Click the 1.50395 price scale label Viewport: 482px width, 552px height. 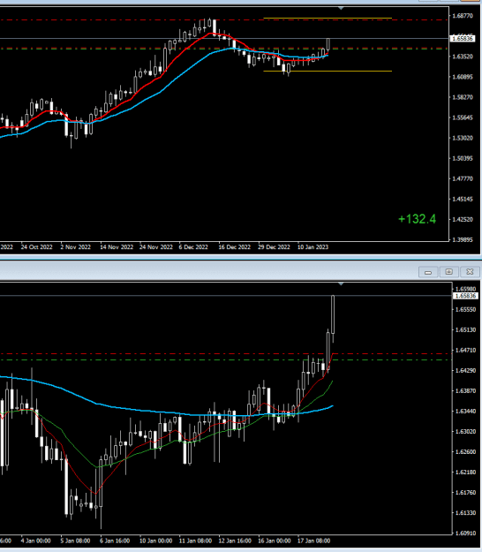463,158
